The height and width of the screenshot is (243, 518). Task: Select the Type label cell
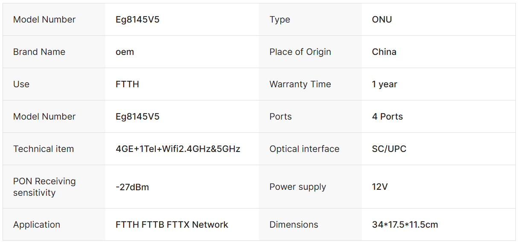pos(280,20)
